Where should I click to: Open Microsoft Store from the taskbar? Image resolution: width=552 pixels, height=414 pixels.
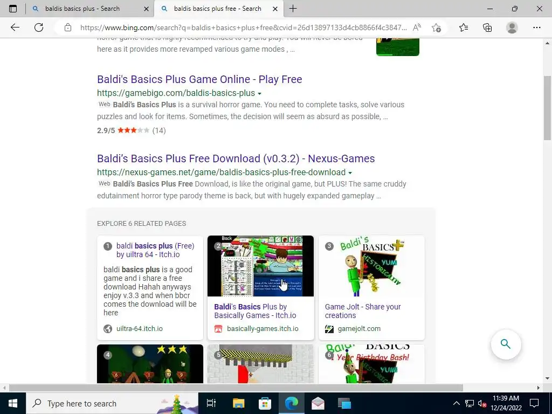coord(265,403)
